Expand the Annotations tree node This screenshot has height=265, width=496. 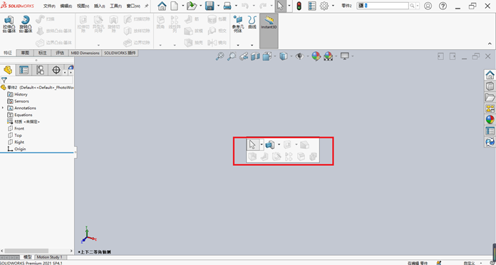point(3,108)
